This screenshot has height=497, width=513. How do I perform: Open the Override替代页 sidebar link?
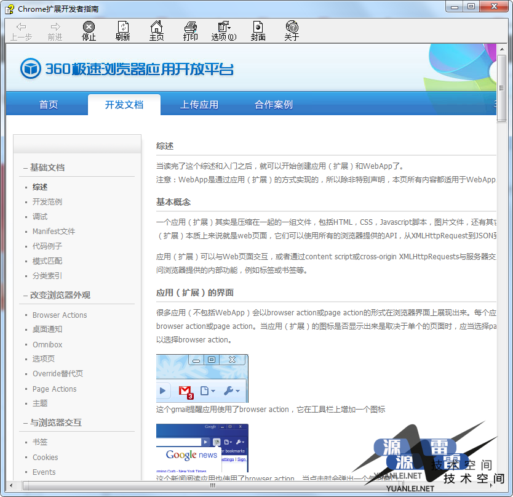[58, 373]
